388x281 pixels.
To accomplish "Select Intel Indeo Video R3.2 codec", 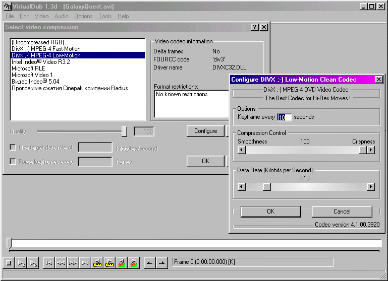I will point(78,62).
